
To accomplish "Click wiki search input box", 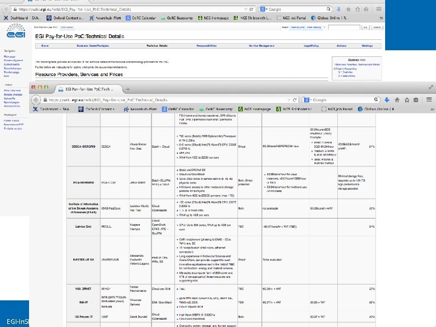I will [x=344, y=27].
